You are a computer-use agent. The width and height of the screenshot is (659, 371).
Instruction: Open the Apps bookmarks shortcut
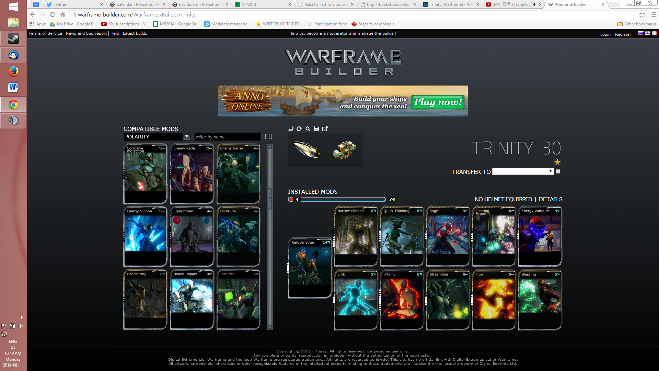tap(37, 24)
